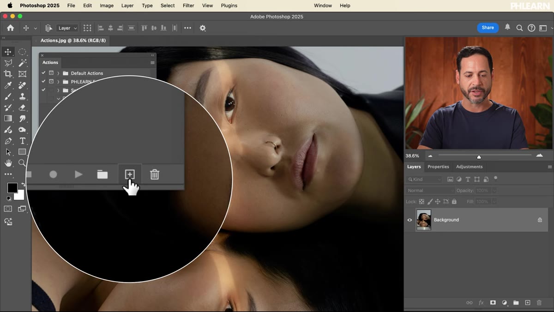Screen dimensions: 554x312
Task: Select the Magic Wand tool
Action: pyautogui.click(x=22, y=63)
